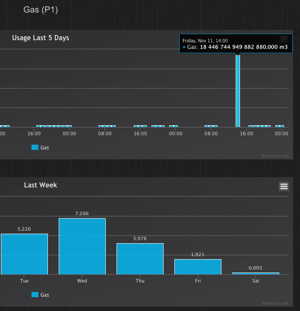Click the tooltip value 18 446 744 949 882 880.000 m3
The image size is (300, 311).
click(x=244, y=47)
